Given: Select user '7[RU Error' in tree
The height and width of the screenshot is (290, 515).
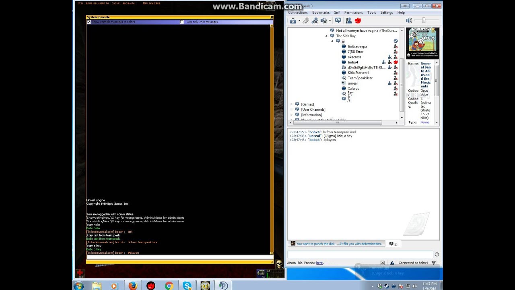Looking at the screenshot, I should pos(355,52).
